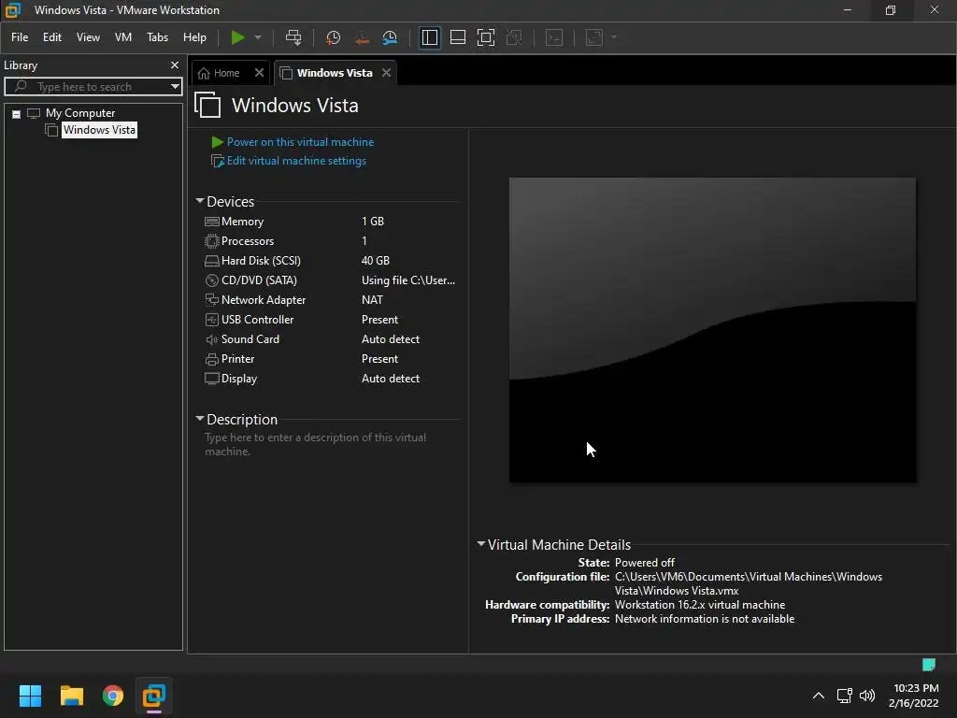Click the Memory device icon
This screenshot has height=718, width=957.
(x=212, y=222)
